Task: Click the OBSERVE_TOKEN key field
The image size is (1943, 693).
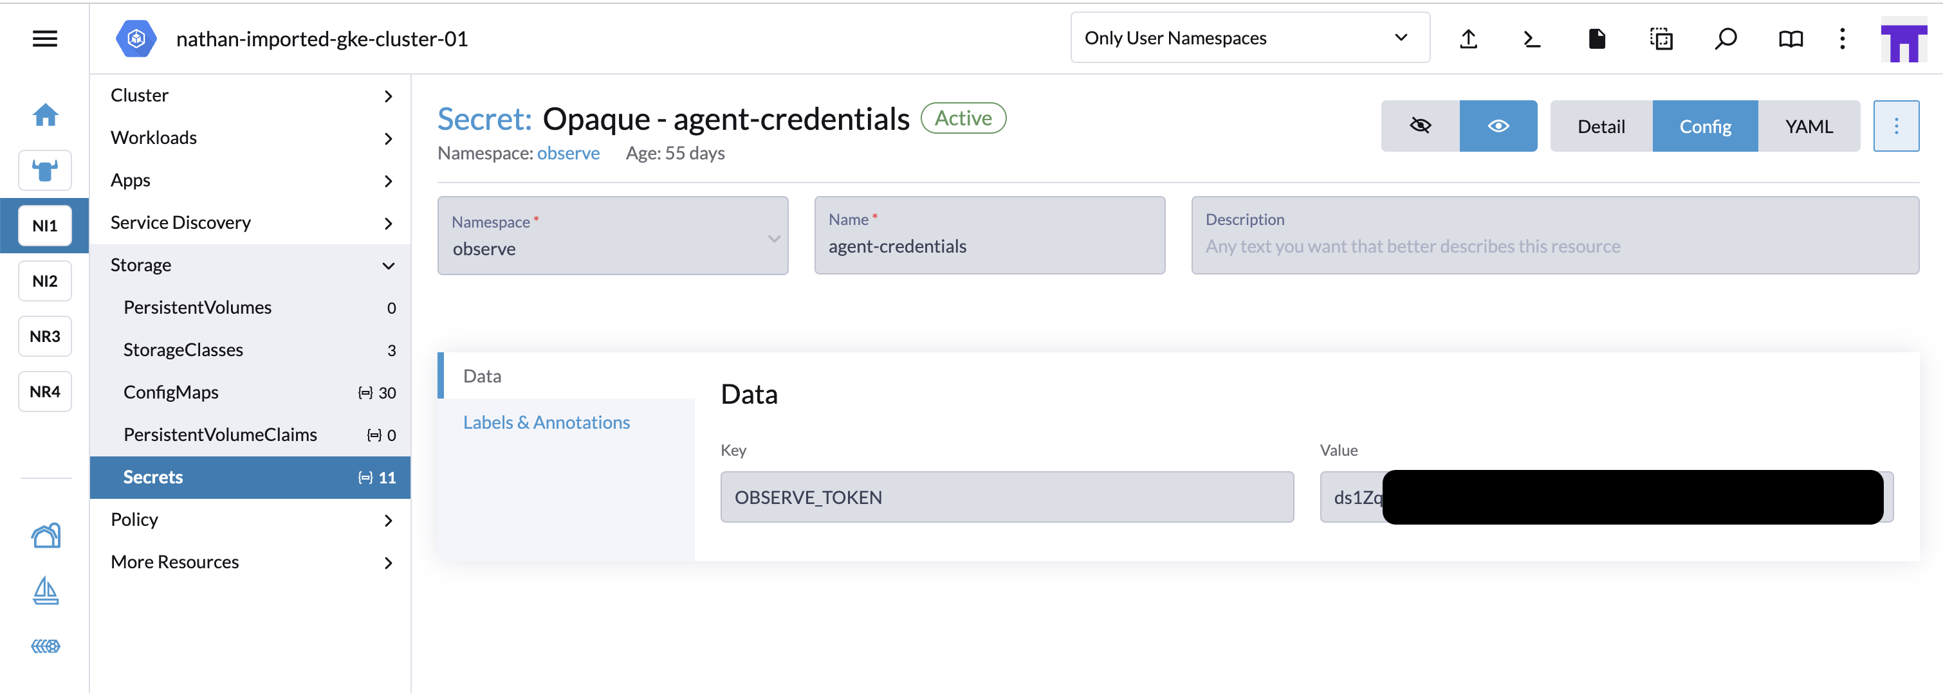Action: coord(1006,497)
